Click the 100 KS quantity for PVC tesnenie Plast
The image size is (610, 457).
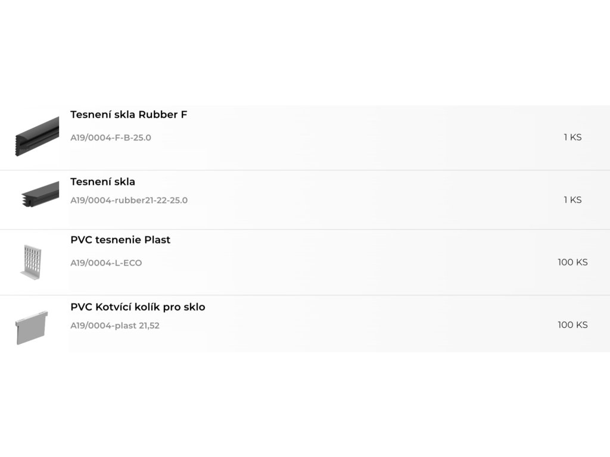[572, 262]
